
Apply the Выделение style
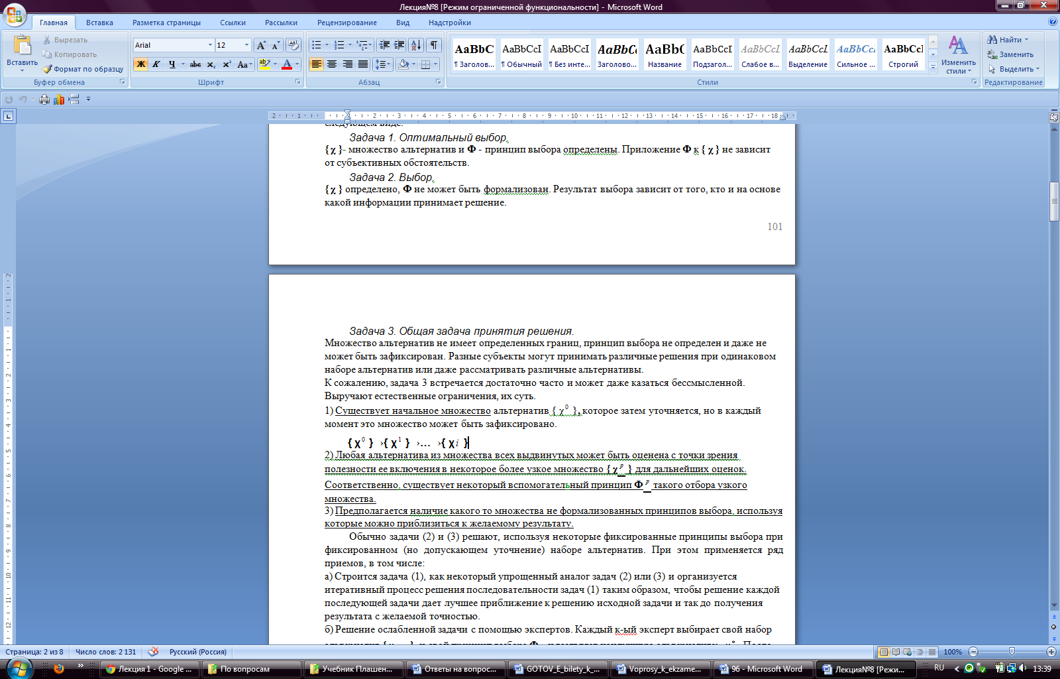(x=808, y=54)
